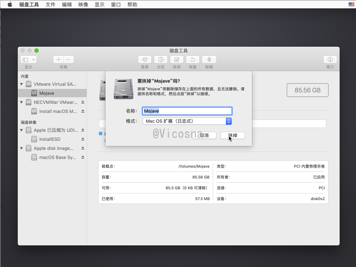Click the 85.5 GB available value
Screen dimensions: 356x267
tap(187, 188)
